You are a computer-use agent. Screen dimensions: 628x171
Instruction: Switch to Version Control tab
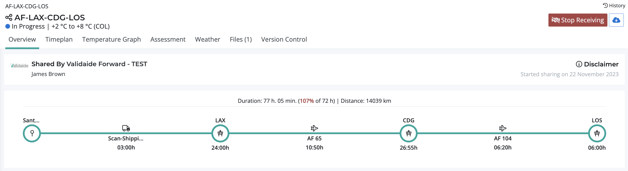[x=284, y=39]
